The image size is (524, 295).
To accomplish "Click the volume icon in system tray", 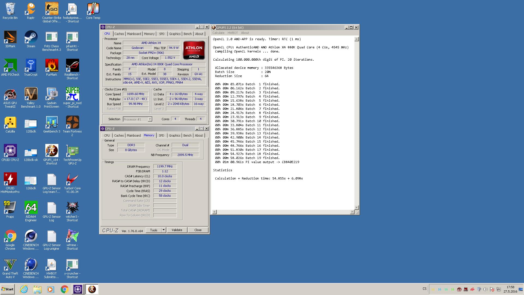I will pos(486,289).
